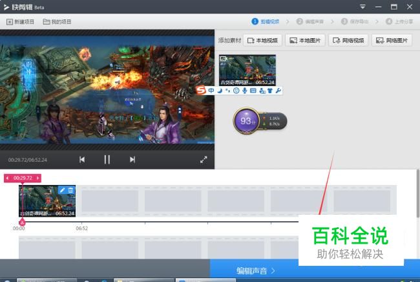The width and height of the screenshot is (420, 282).
Task: Jump to previous frame in player
Action: click(x=82, y=160)
